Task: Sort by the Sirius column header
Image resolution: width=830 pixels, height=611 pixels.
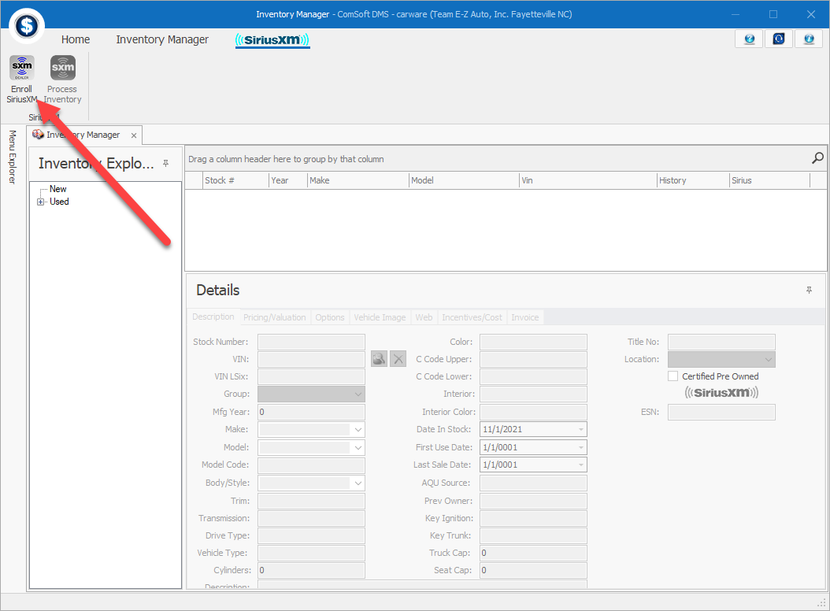Action: click(769, 180)
